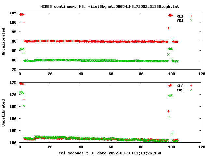Click x-axis tick 20 under the XL2/YR2 plot

[x=50, y=147]
